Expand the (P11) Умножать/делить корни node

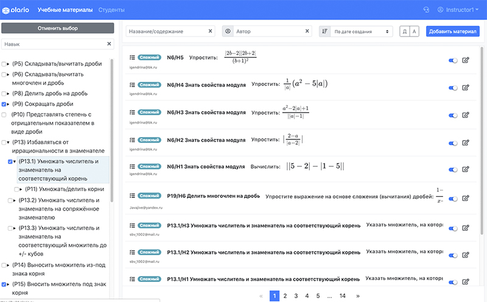coord(21,189)
